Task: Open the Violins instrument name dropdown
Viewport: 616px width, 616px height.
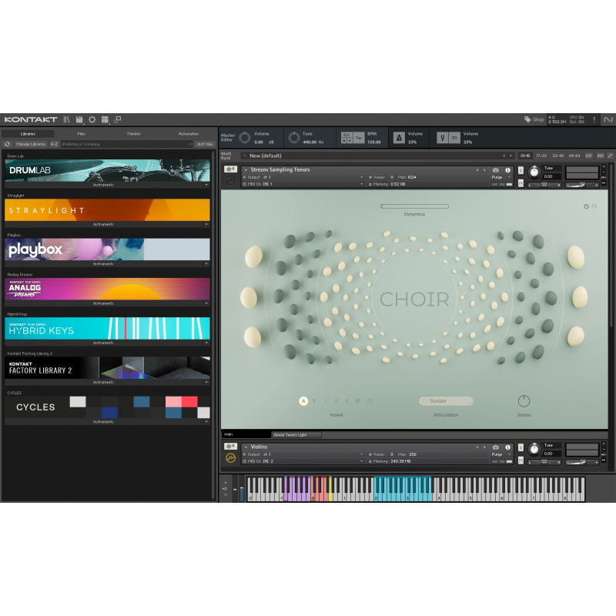Action: 246,447
